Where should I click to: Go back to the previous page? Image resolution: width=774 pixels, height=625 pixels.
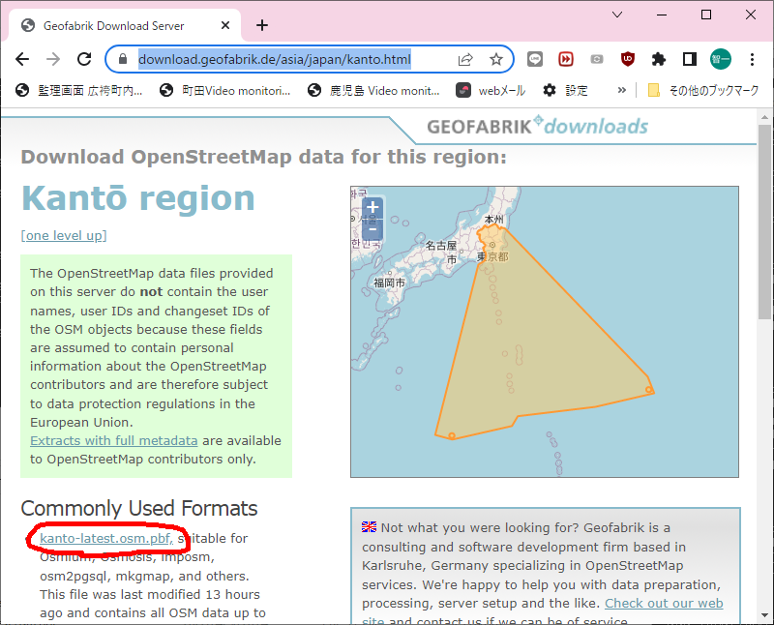22,59
